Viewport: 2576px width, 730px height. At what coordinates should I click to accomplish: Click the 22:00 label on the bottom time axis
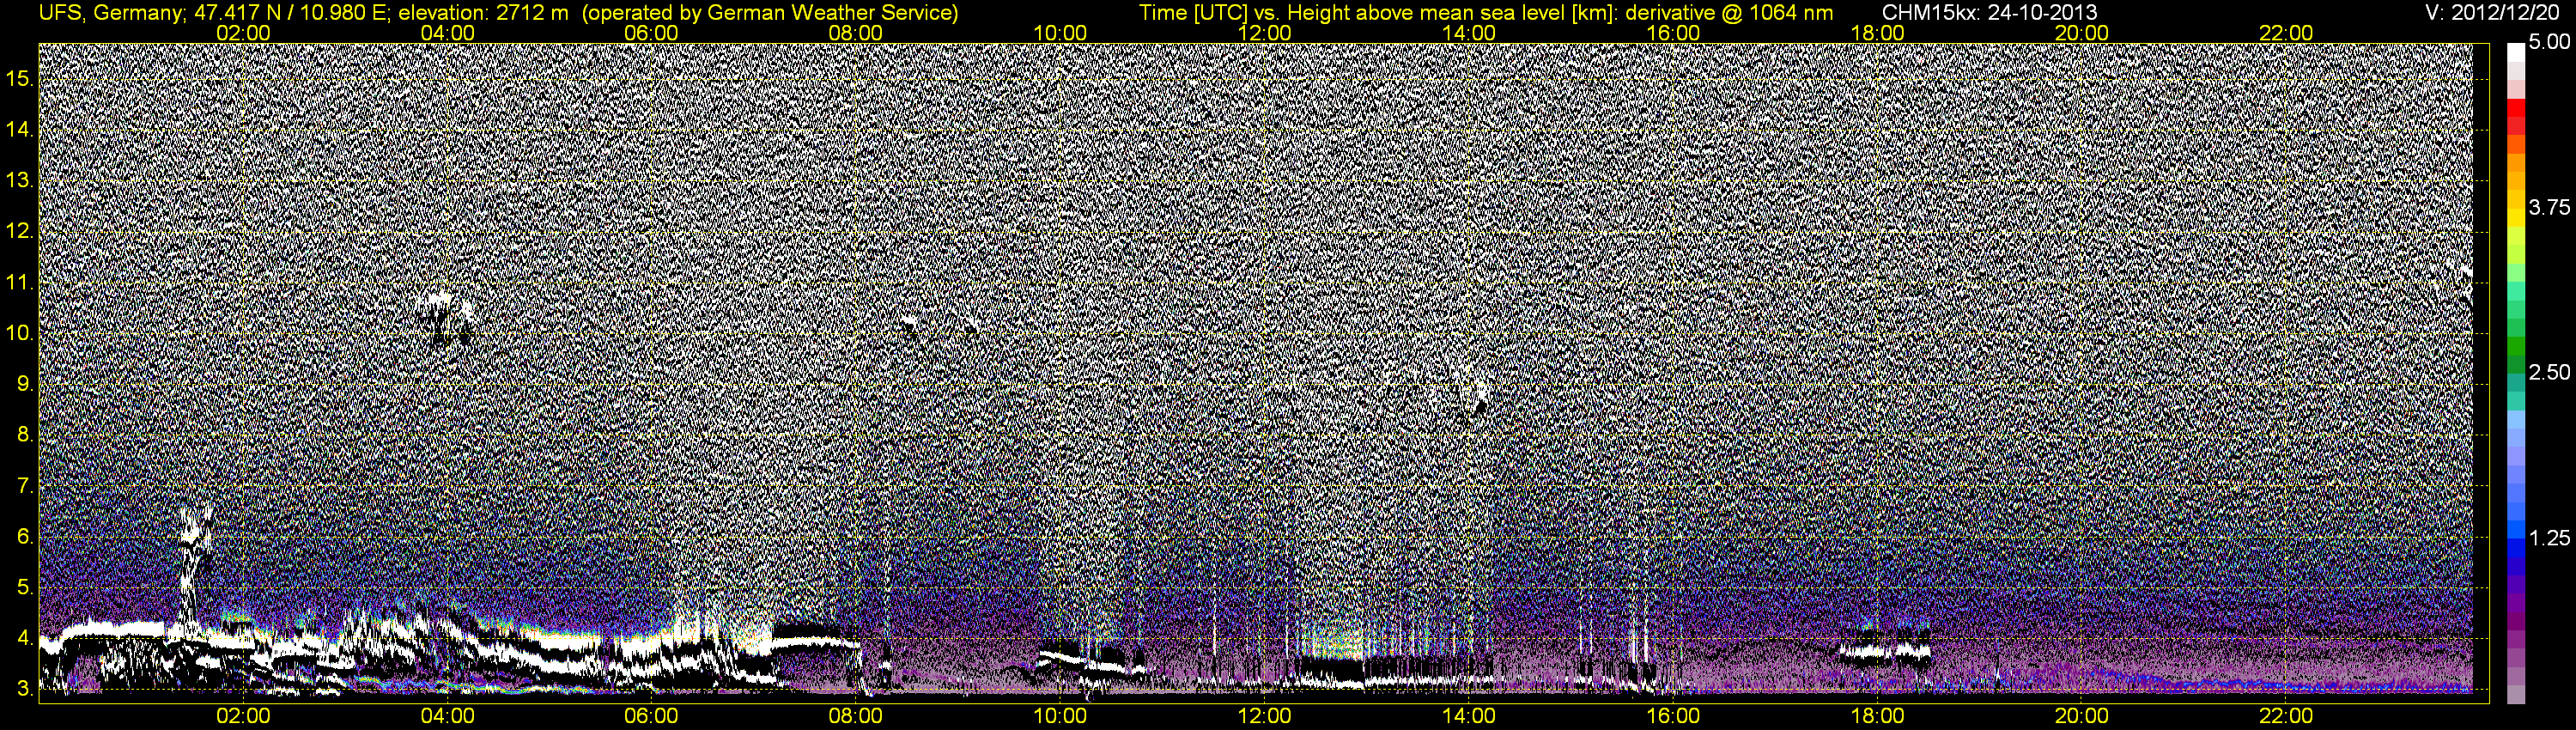[x=2286, y=716]
